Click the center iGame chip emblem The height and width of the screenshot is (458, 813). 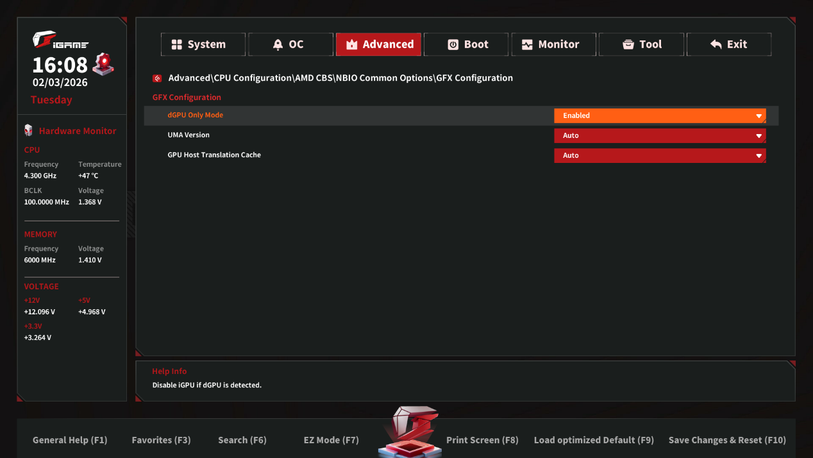pos(410,431)
